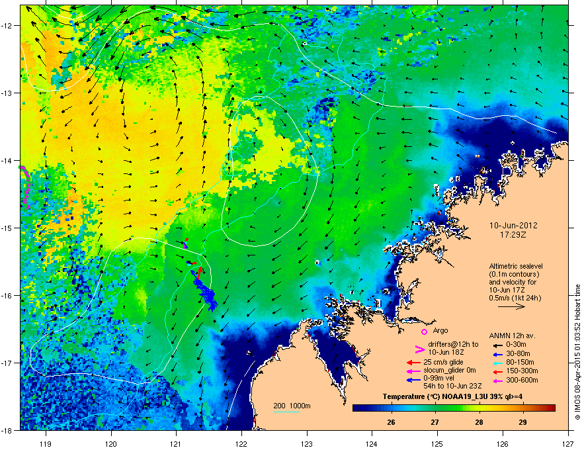Click the colorbar tick label '29'
Screen dimensions: 582x450
(x=522, y=422)
